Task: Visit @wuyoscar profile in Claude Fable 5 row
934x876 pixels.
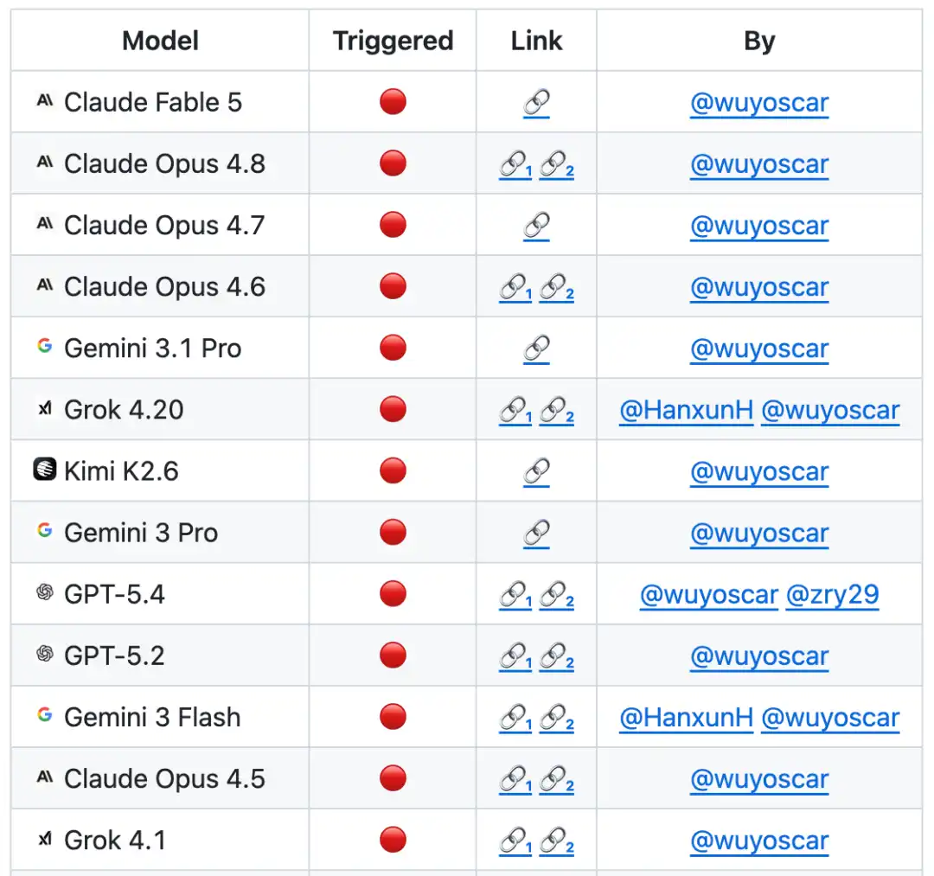Action: [x=759, y=103]
